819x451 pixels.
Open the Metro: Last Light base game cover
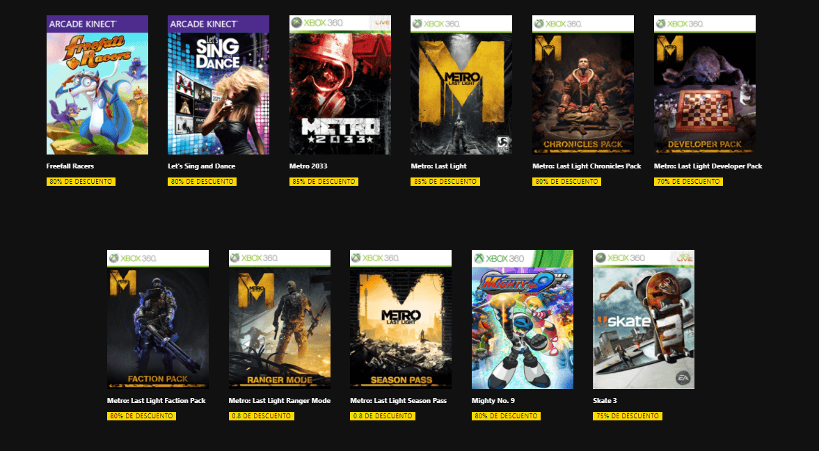point(461,85)
